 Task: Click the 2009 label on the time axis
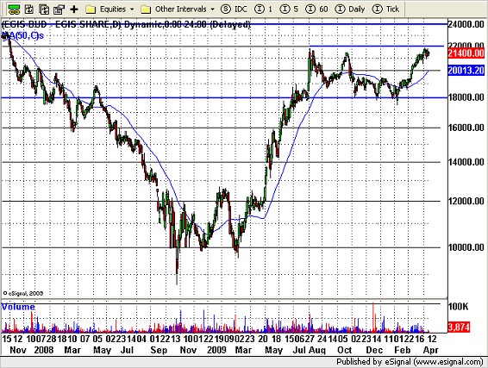tap(216, 350)
